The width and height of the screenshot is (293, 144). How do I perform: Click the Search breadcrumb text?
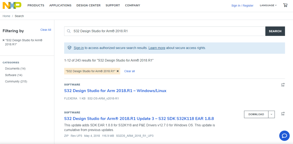19,16
